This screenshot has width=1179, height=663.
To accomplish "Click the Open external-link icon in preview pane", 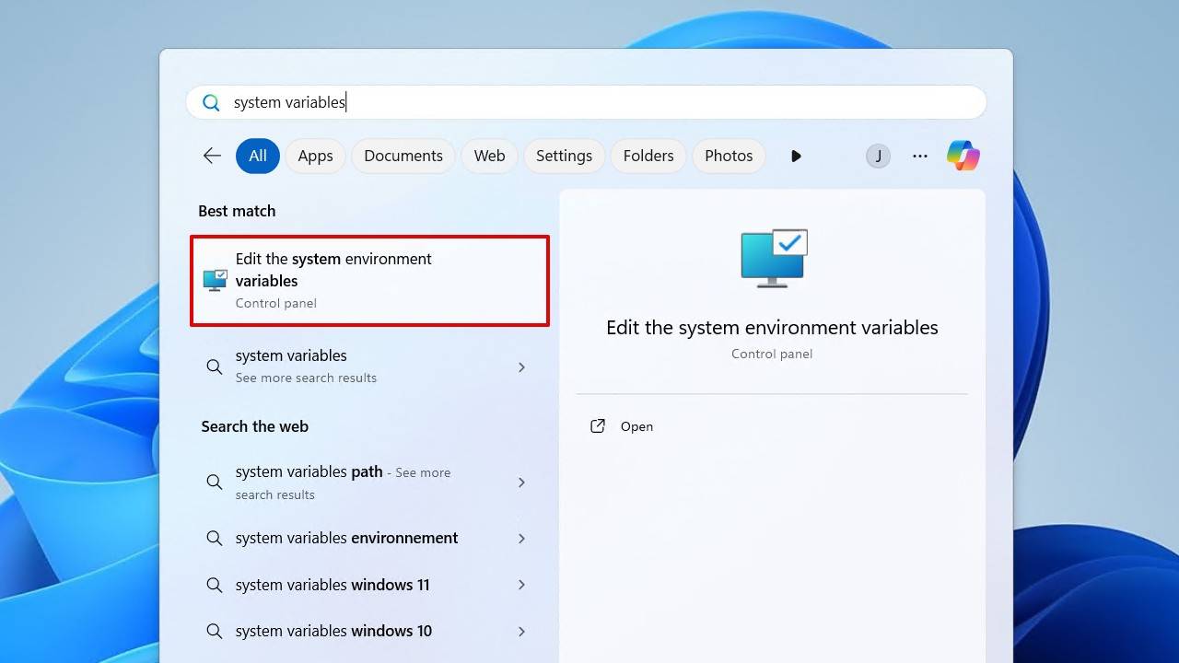I will (x=598, y=425).
